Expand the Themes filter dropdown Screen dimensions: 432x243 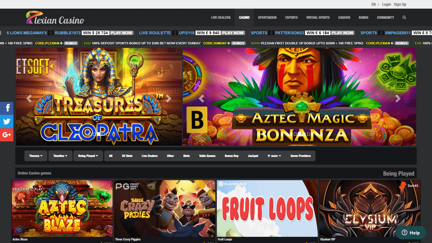coord(36,156)
